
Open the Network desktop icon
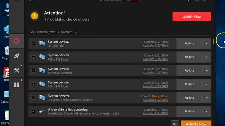tap(6, 31)
